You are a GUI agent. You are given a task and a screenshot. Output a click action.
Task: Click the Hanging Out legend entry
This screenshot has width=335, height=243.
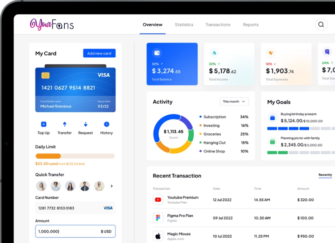(224, 142)
